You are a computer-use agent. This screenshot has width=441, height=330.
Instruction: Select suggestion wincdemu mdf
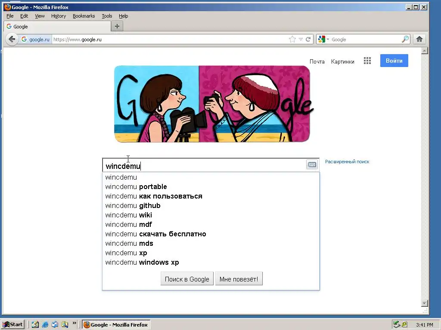coord(211,224)
